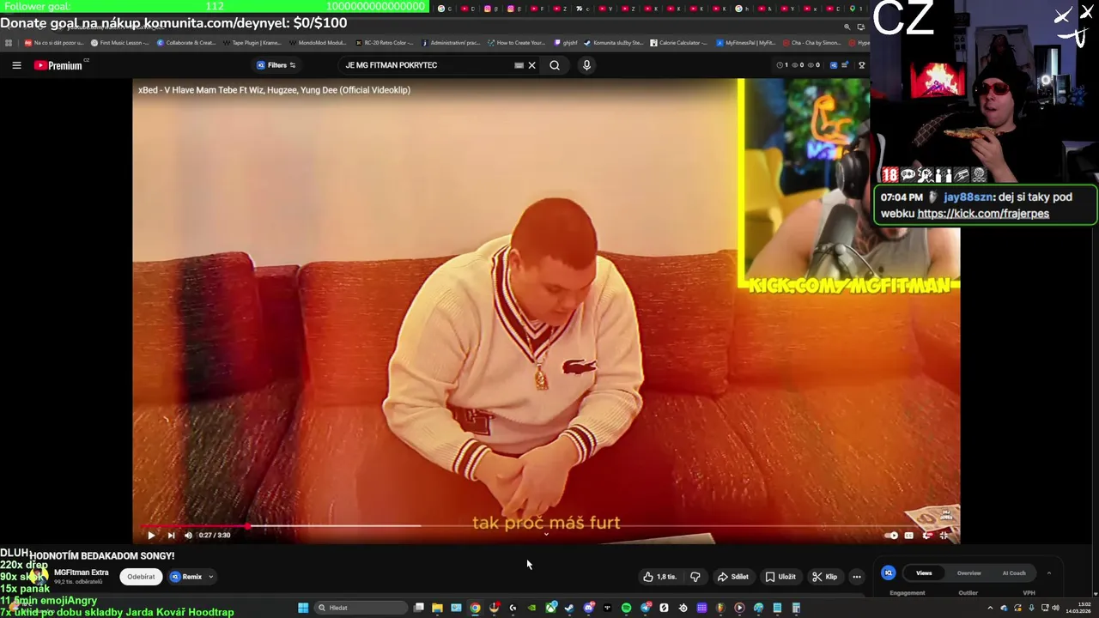Image resolution: width=1099 pixels, height=618 pixels.
Task: Clear the search query with the X icon
Action: pyautogui.click(x=531, y=65)
